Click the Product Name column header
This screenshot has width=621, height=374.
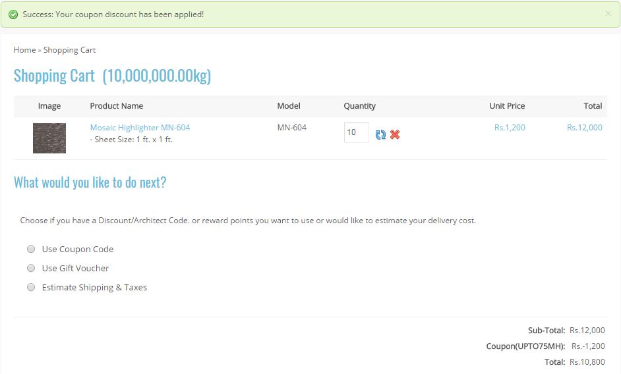tap(116, 106)
